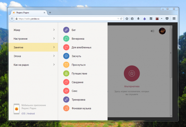Open the Бег station label
Image resolution: width=186 pixels, height=127 pixels.
(74, 30)
